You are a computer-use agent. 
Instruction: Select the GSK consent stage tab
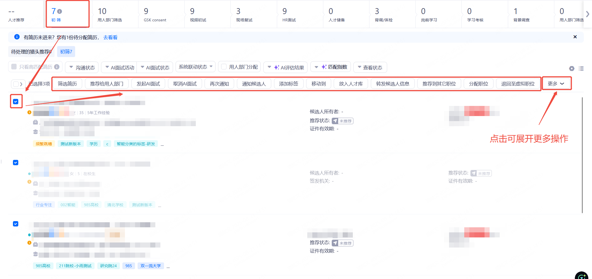coord(155,14)
